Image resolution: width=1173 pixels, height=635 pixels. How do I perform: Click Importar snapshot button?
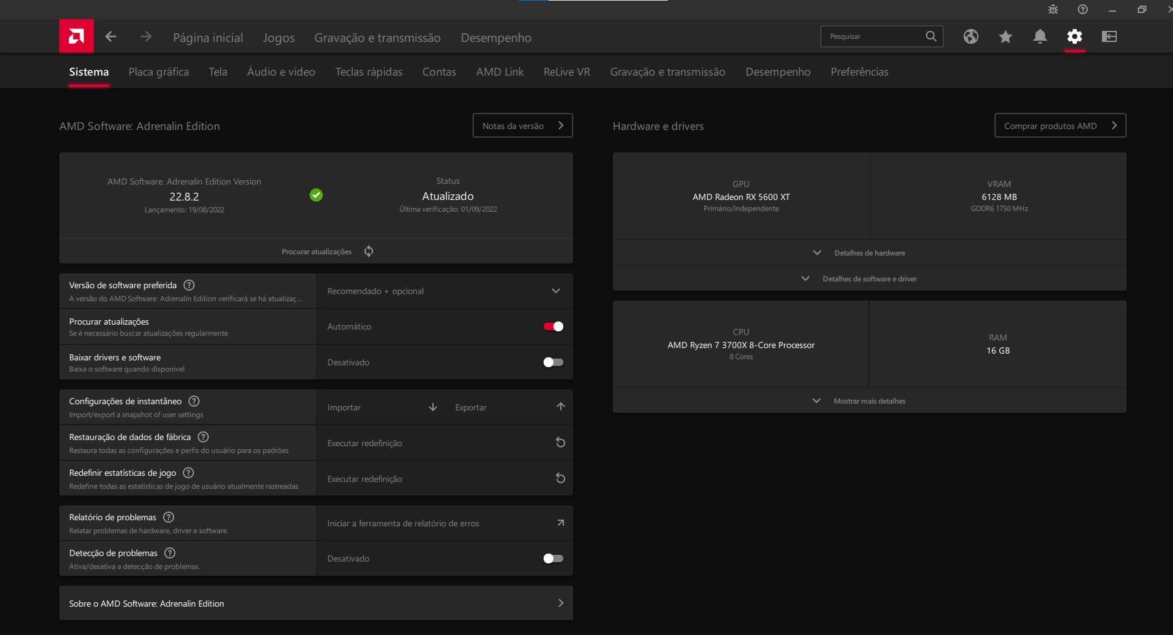[382, 407]
